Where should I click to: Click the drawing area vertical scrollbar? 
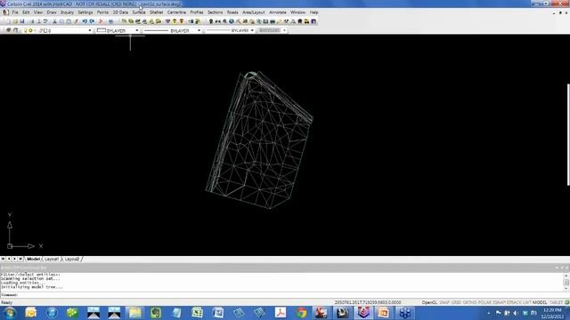(568, 134)
